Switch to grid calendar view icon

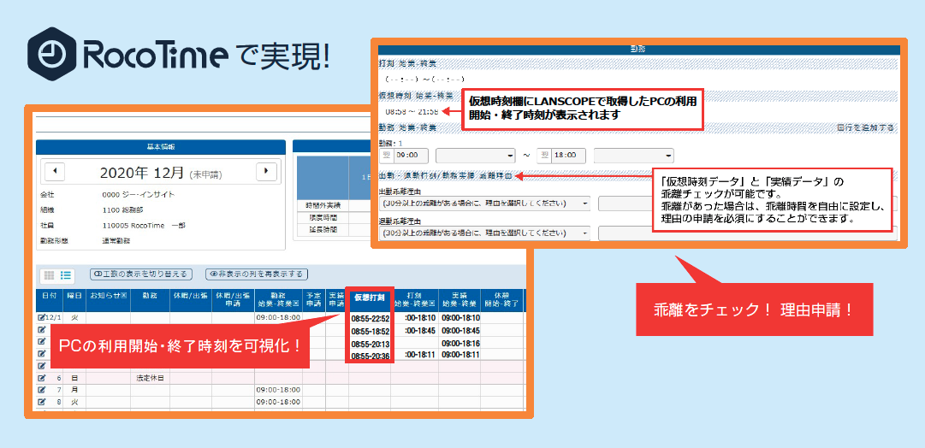(50, 274)
